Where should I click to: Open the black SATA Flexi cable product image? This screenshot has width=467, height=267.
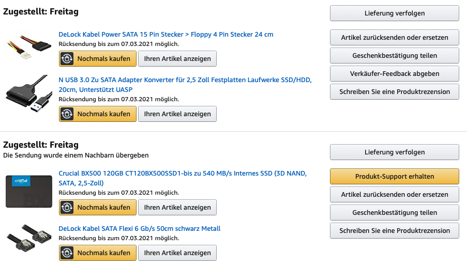click(29, 238)
